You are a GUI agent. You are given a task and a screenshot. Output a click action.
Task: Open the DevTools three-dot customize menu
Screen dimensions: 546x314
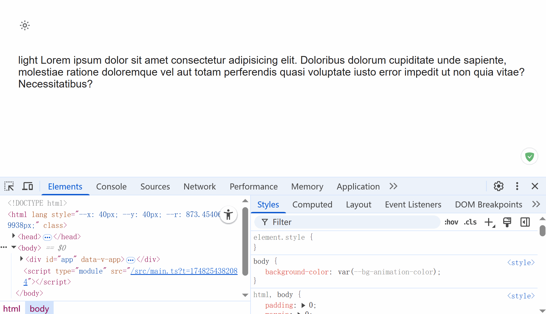[517, 186]
